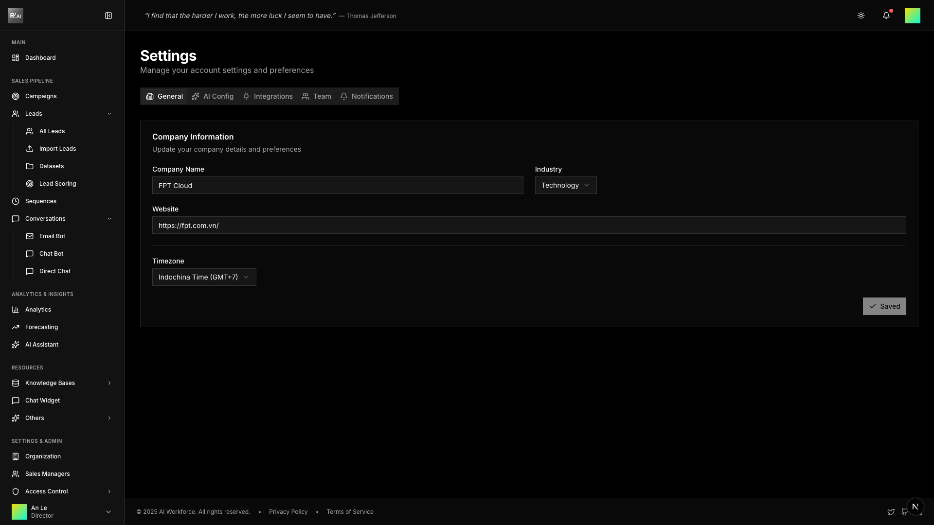Viewport: 934px width, 525px height.
Task: Open the Timezone dropdown
Action: click(x=204, y=277)
